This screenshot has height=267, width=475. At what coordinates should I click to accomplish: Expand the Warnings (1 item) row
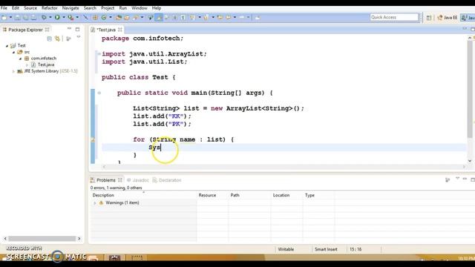[94, 203]
